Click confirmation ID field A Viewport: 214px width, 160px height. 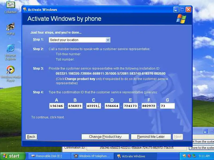pos(56,106)
